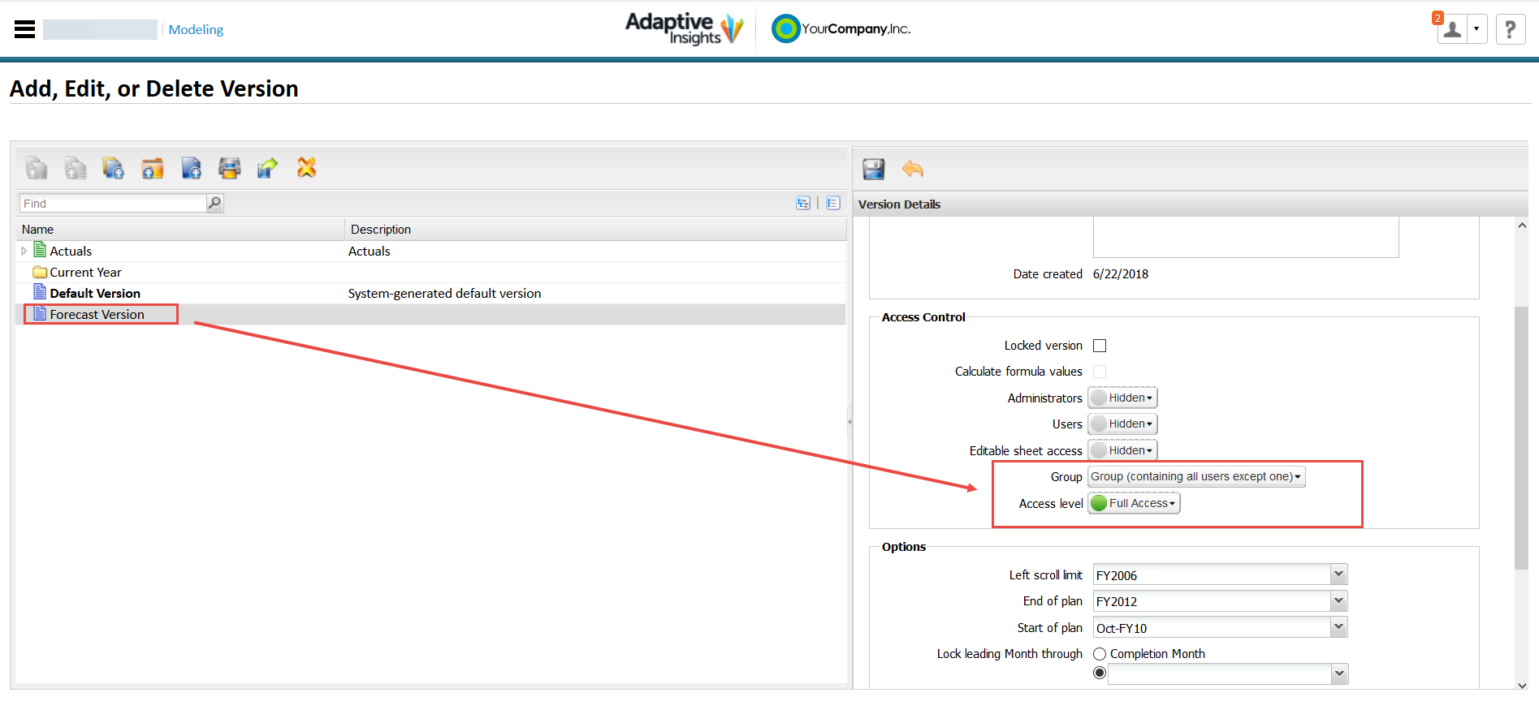
Task: Open the Group selection dropdown
Action: pos(1196,476)
